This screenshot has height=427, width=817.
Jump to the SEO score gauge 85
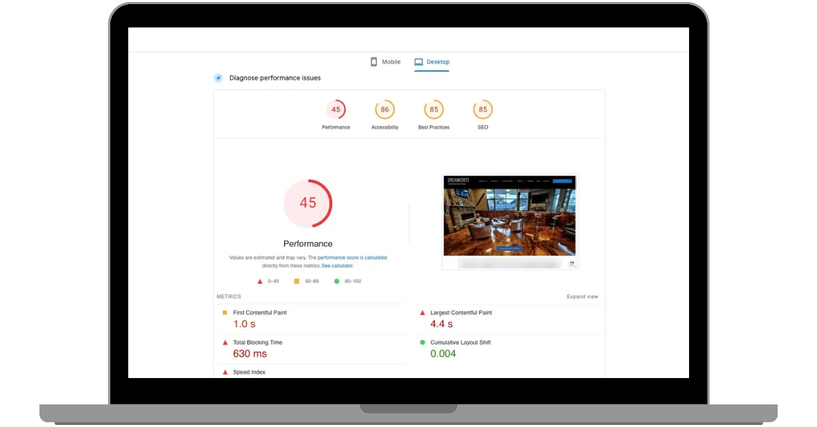point(483,109)
